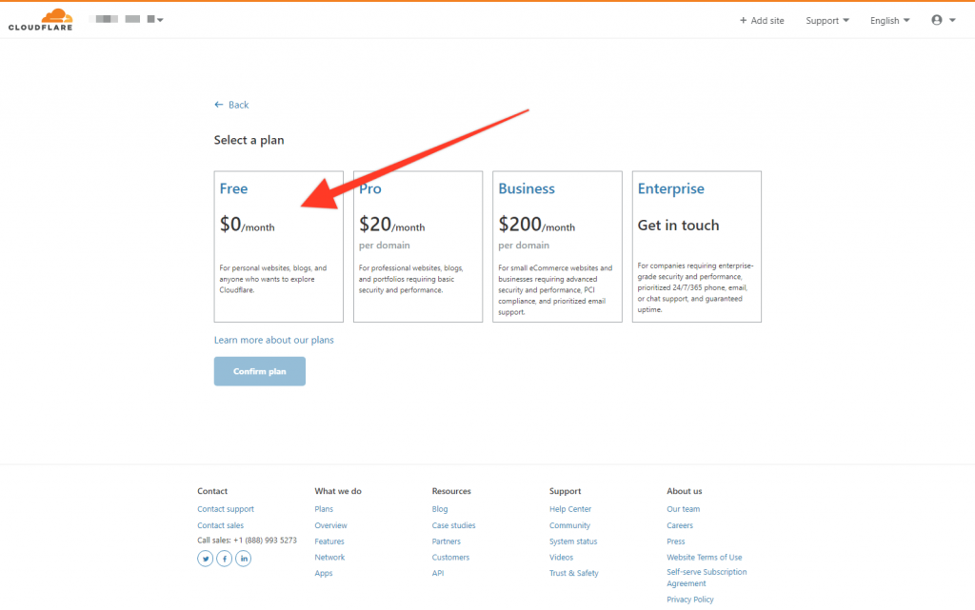
Task: Click the Twitter icon in footer
Action: (206, 559)
